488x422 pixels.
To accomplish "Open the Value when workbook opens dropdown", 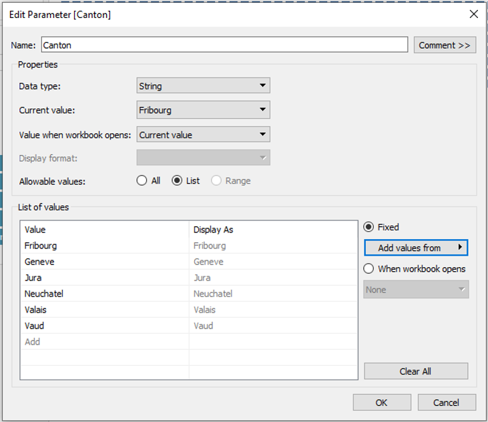I will pos(203,134).
